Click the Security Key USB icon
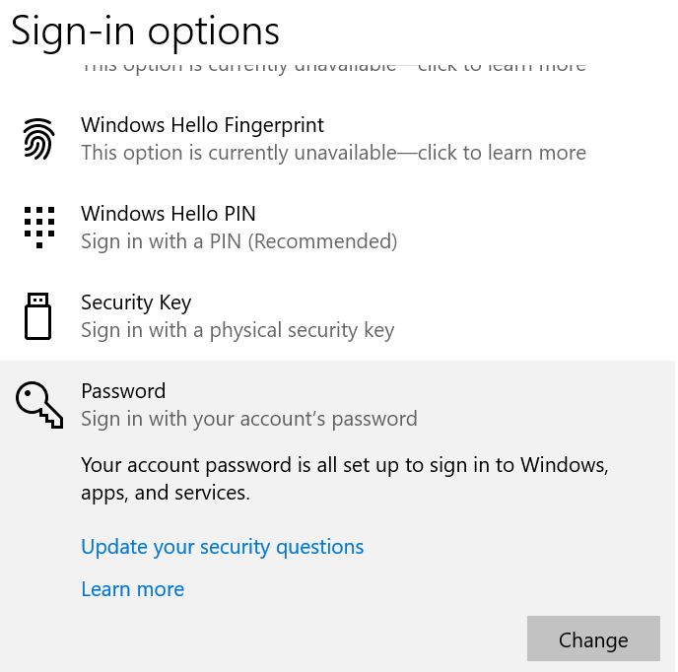The width and height of the screenshot is (678, 672). [x=38, y=315]
